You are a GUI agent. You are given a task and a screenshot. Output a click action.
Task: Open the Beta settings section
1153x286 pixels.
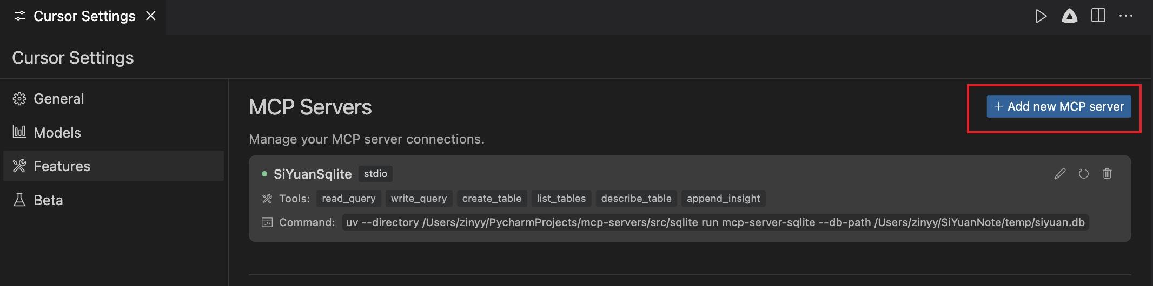coord(48,200)
